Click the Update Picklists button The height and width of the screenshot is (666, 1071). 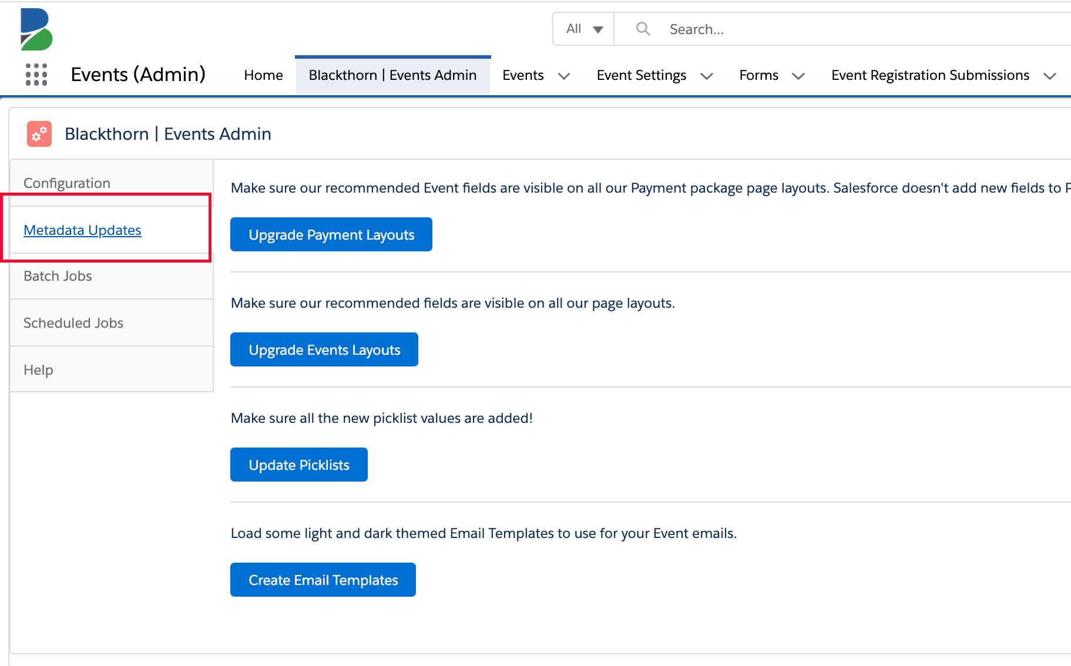coord(299,465)
